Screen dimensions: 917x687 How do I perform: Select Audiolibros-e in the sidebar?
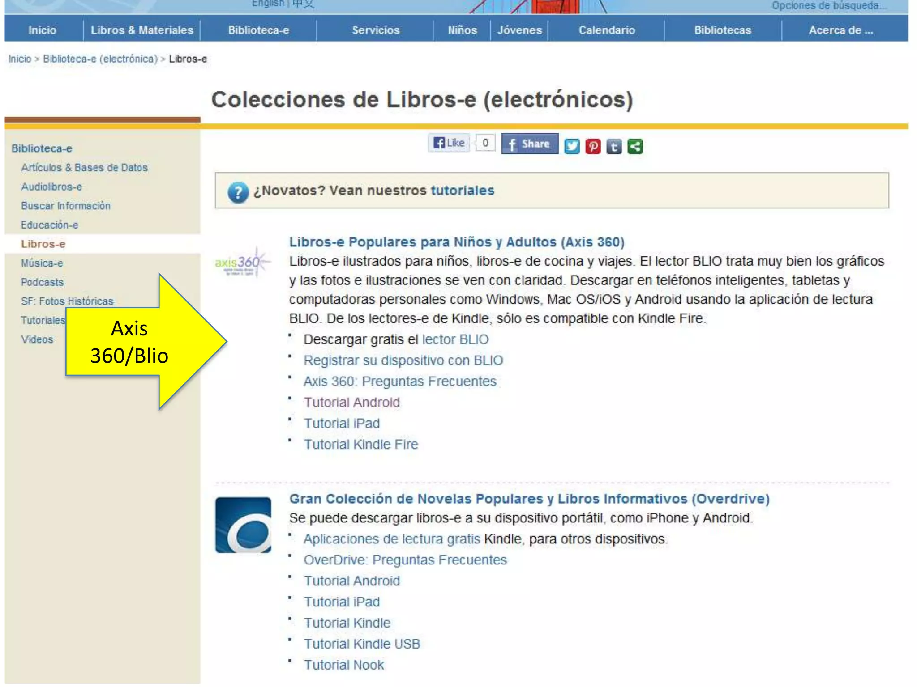(x=51, y=187)
